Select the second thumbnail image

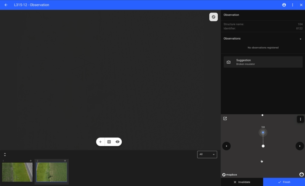point(51,172)
